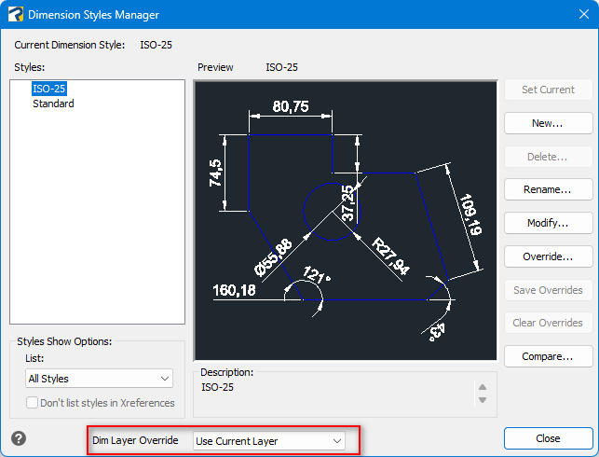Close the Dimension Styles Manager window
Screen dimensions: 599x457
tap(583, 15)
